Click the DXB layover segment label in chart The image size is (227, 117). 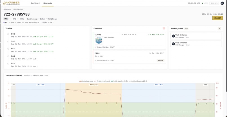tap(94, 85)
